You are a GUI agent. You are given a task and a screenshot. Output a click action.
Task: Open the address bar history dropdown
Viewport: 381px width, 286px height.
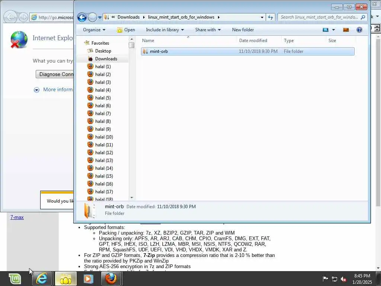(x=262, y=17)
